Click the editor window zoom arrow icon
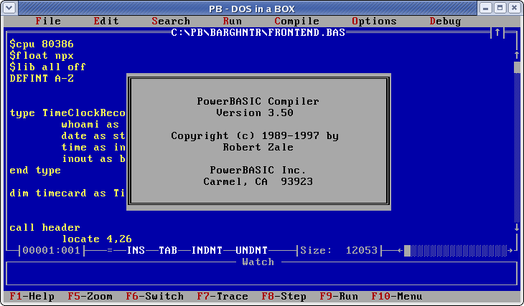524x306 pixels. pos(497,32)
